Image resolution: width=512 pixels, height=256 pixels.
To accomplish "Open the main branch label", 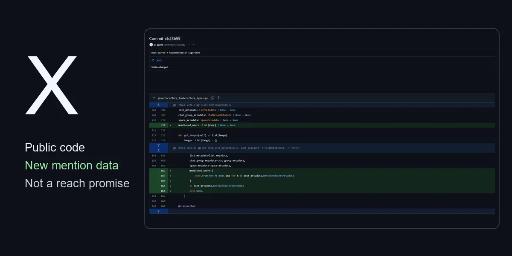I will (159, 60).
